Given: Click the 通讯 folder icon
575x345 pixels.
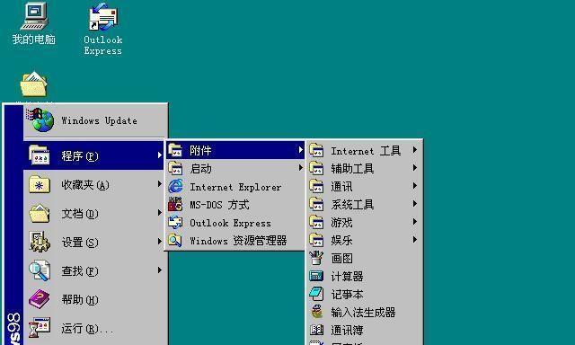Looking at the screenshot, I should 316,186.
